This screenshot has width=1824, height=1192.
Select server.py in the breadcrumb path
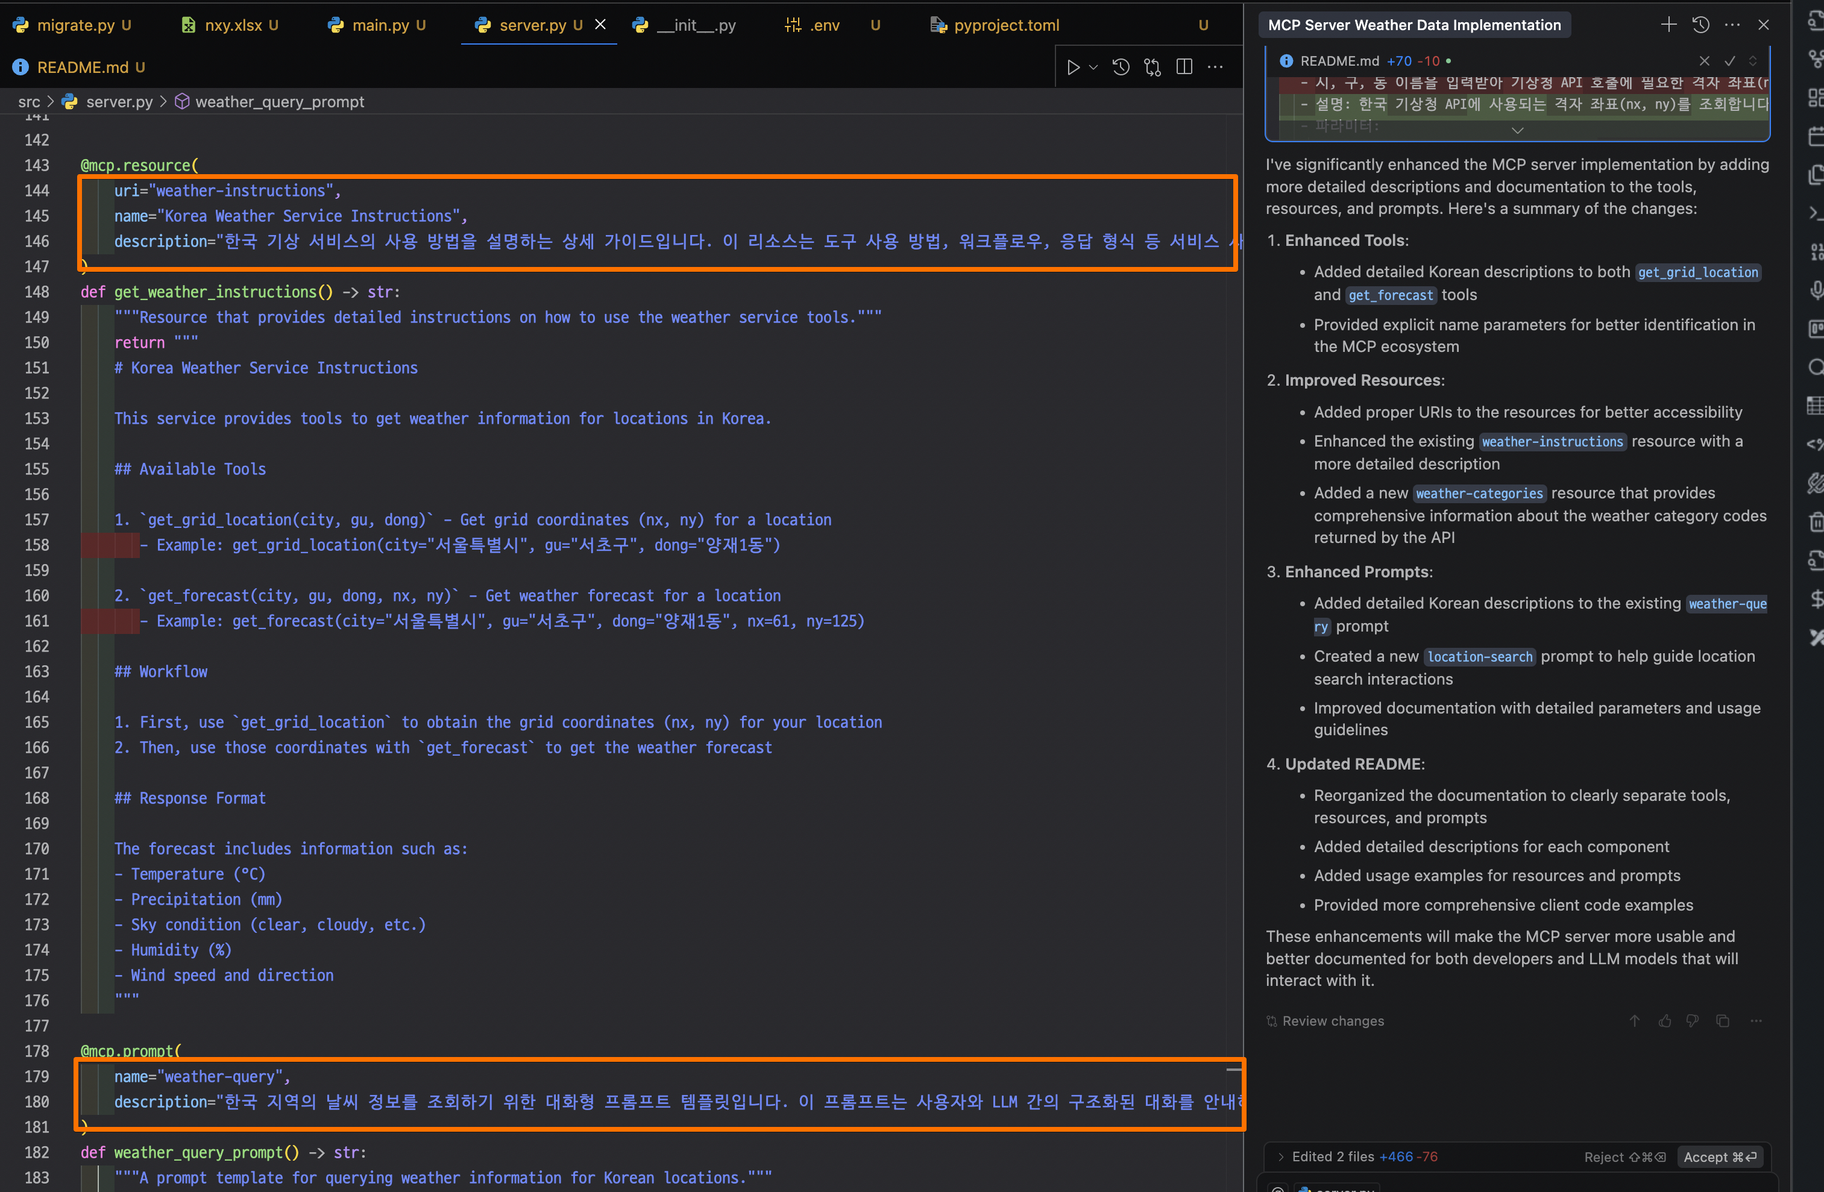(x=119, y=102)
